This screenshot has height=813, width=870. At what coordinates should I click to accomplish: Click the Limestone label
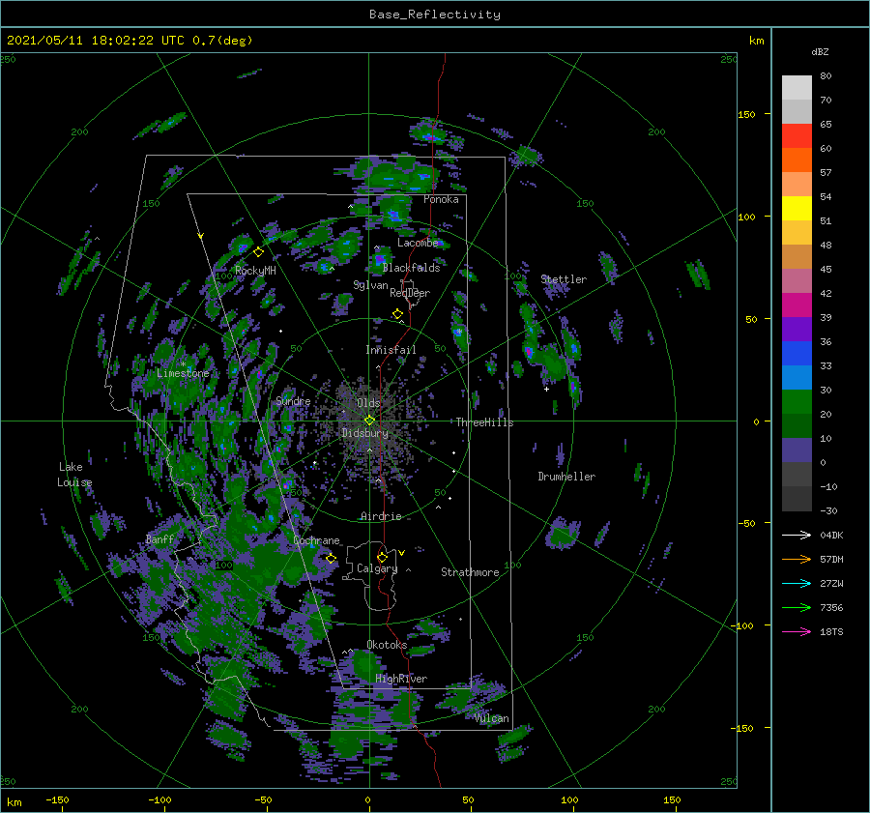click(183, 373)
